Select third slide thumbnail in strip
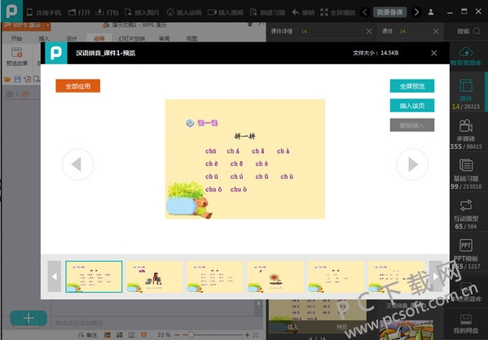 click(x=215, y=277)
